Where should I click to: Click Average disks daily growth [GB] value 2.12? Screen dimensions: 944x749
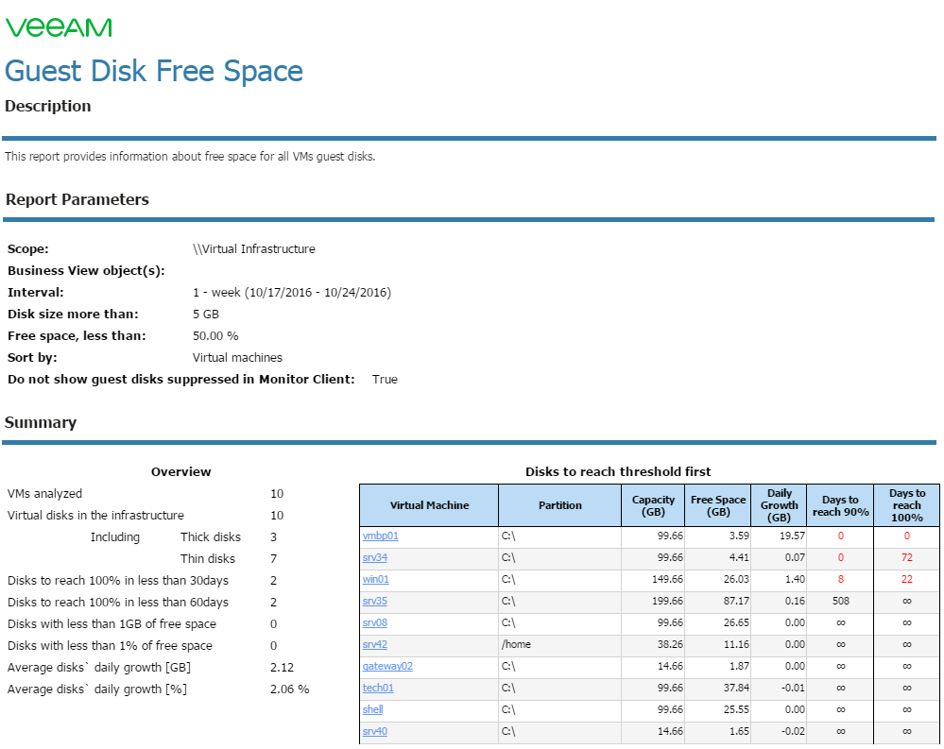(x=282, y=667)
